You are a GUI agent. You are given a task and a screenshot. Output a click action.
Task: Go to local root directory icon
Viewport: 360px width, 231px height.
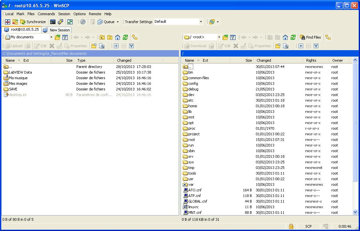(110, 37)
